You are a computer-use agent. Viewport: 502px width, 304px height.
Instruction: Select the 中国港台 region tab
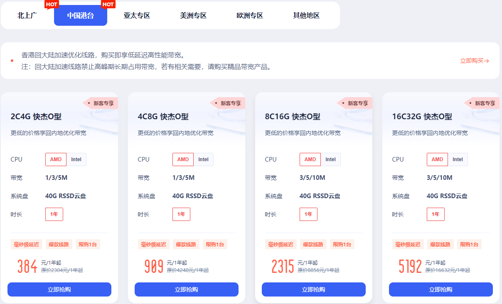point(81,16)
